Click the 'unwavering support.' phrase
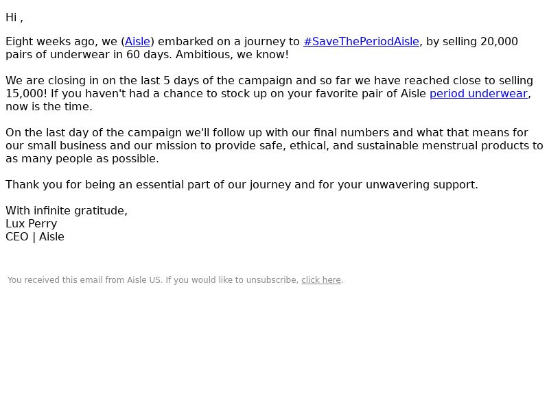Screen dimensions: 549x411 pyautogui.click(x=422, y=184)
